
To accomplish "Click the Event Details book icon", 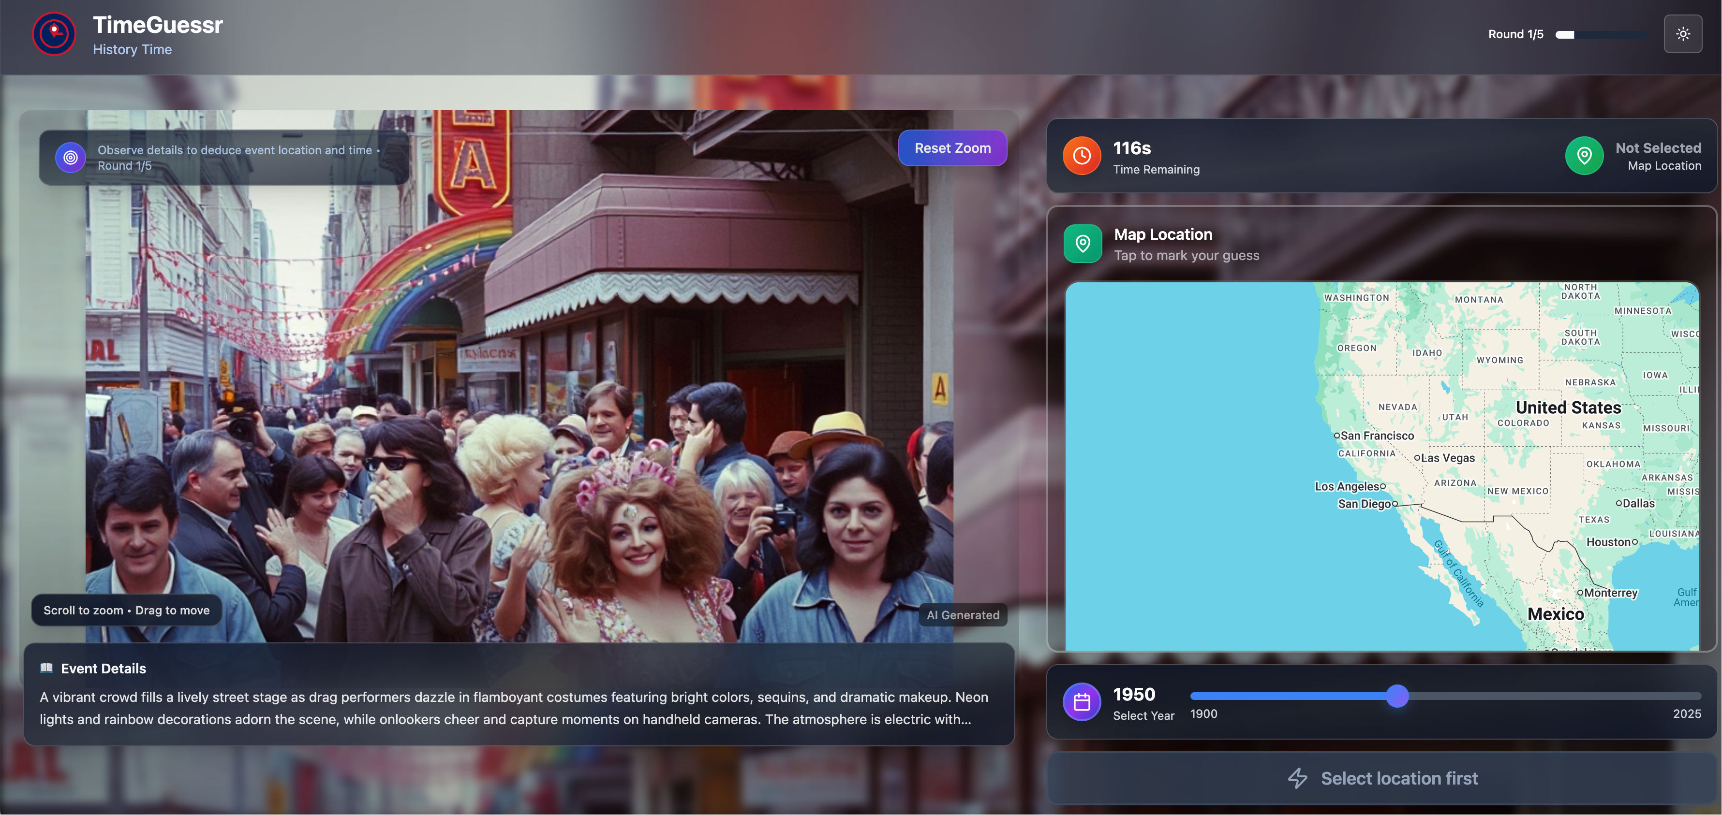I will 46,668.
